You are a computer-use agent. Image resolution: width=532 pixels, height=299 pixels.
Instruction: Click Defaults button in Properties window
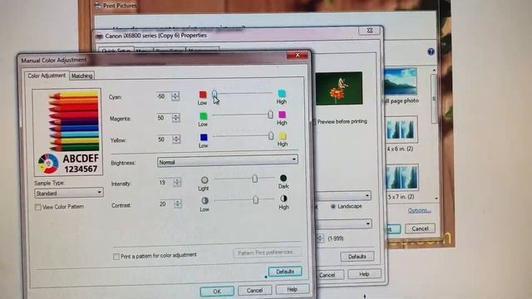click(357, 257)
